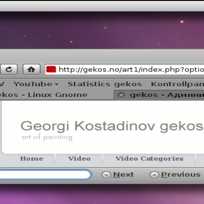Click the URL address field
The width and height of the screenshot is (204, 204).
[131, 69]
